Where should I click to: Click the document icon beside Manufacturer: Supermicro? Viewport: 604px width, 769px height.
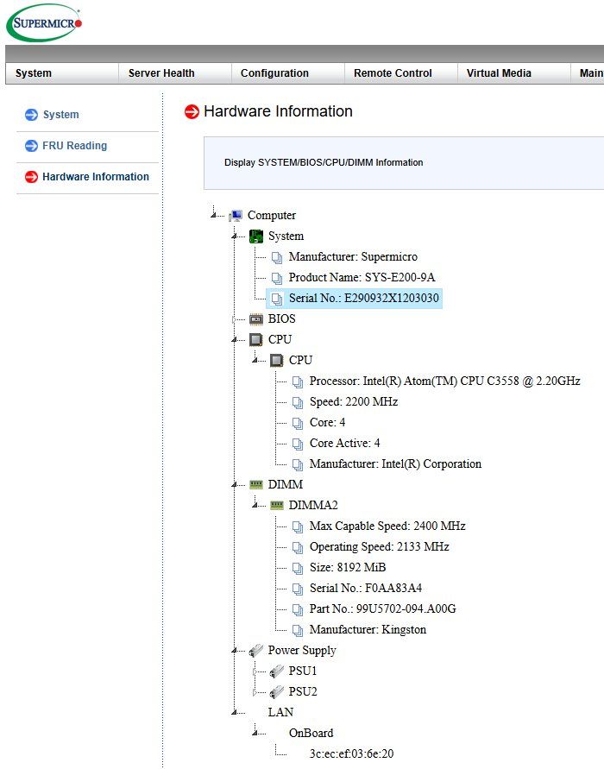[x=277, y=257]
